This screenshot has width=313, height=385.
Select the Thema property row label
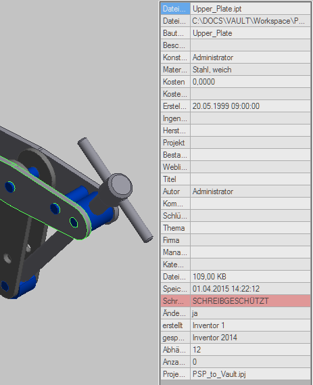[x=175, y=228]
